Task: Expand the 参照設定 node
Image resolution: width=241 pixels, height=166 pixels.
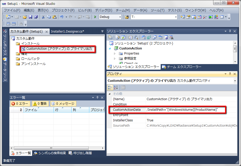Action: 115,59
